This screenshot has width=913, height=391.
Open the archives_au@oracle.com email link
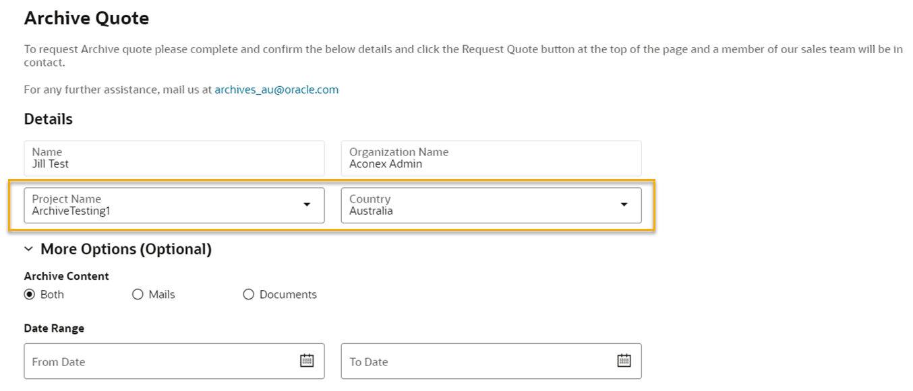point(276,90)
